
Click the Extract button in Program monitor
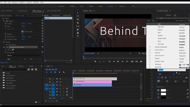pos(137,62)
